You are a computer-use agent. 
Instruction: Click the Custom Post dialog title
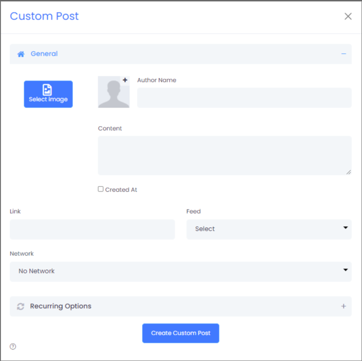[x=44, y=16]
